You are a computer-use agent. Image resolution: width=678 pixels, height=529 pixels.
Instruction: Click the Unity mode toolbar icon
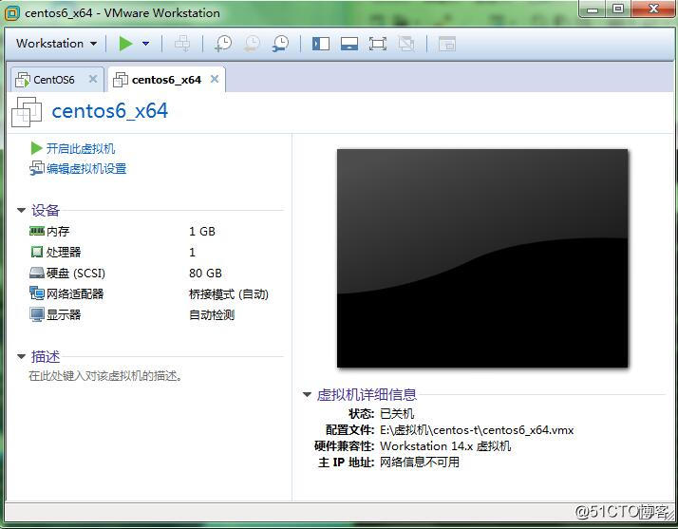(x=406, y=44)
